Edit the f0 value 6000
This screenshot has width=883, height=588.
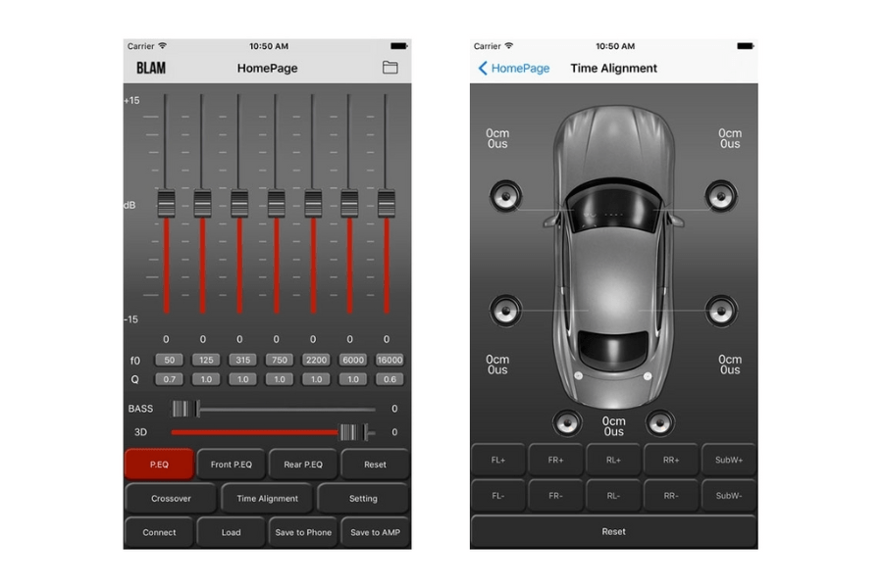point(353,360)
